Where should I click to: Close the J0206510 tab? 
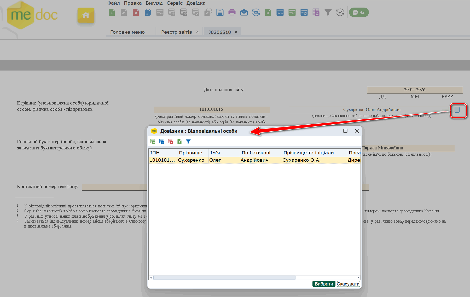pos(236,32)
